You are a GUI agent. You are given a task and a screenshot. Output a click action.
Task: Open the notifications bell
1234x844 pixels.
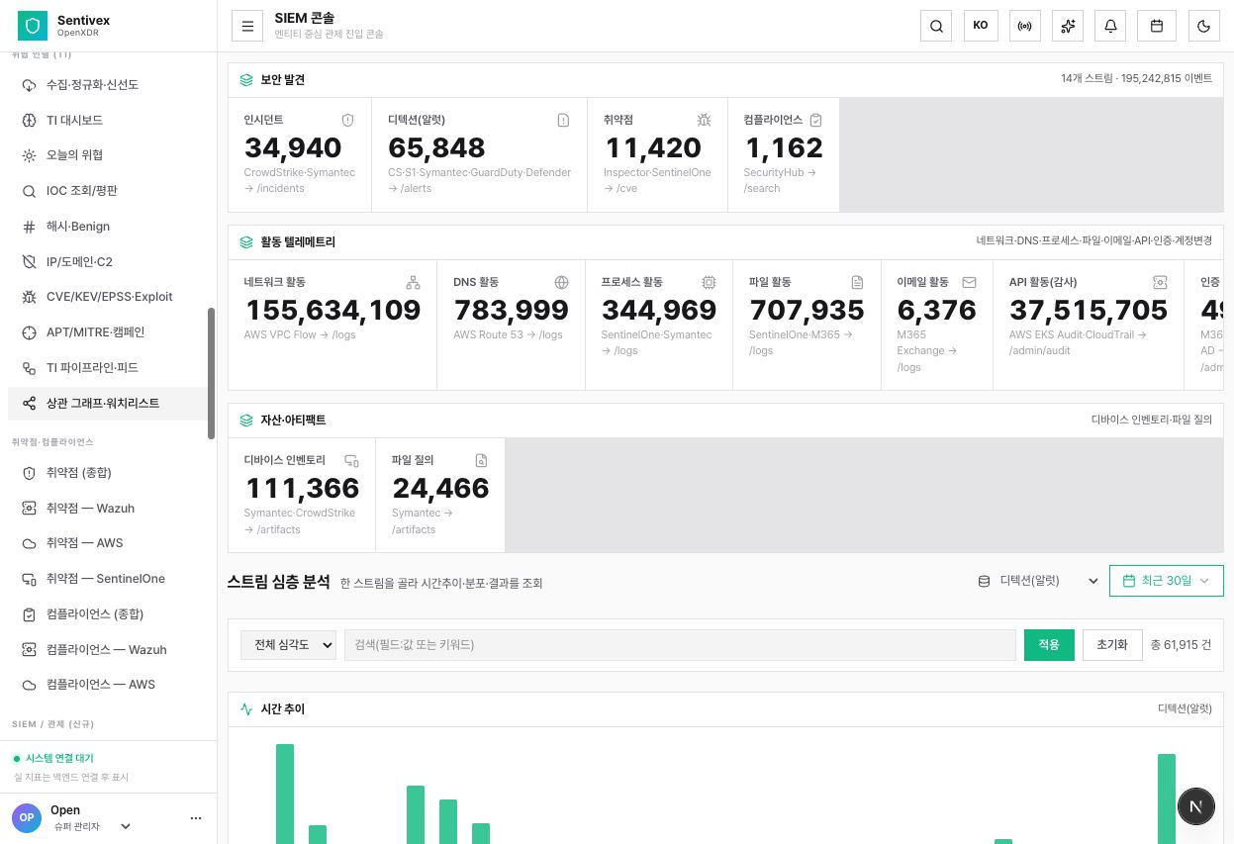pos(1110,26)
